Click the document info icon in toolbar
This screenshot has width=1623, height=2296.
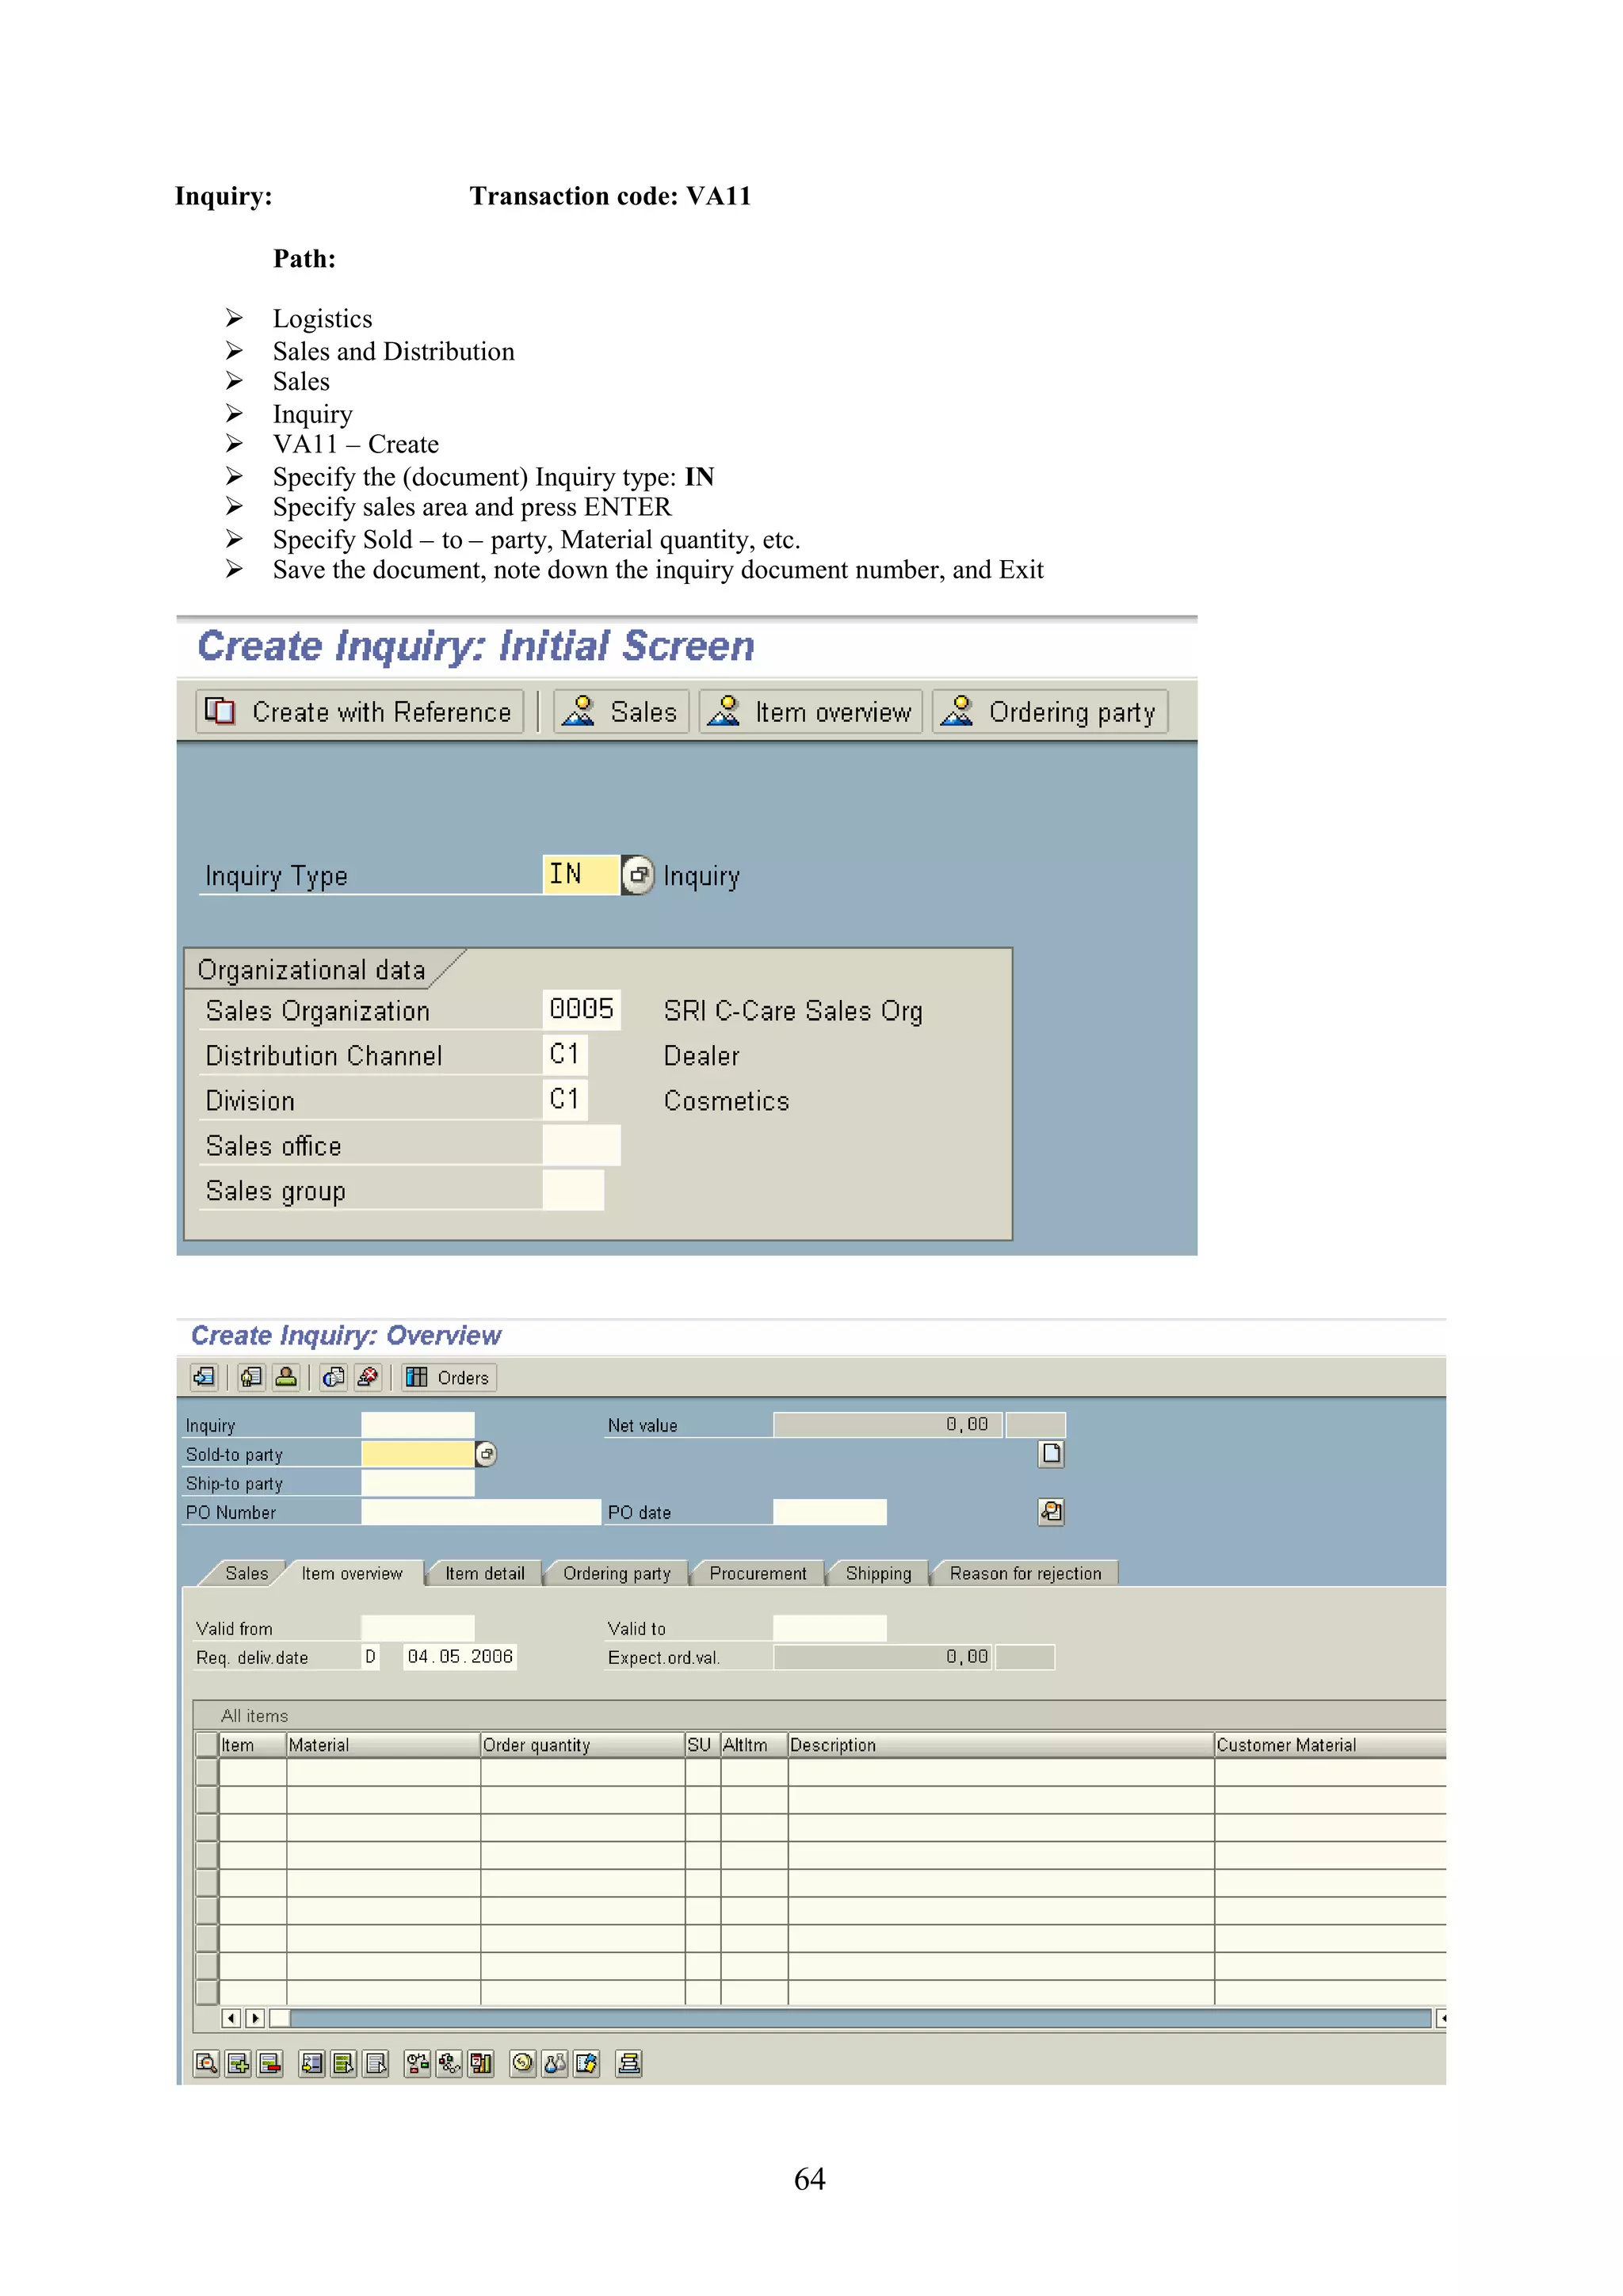(x=334, y=1377)
